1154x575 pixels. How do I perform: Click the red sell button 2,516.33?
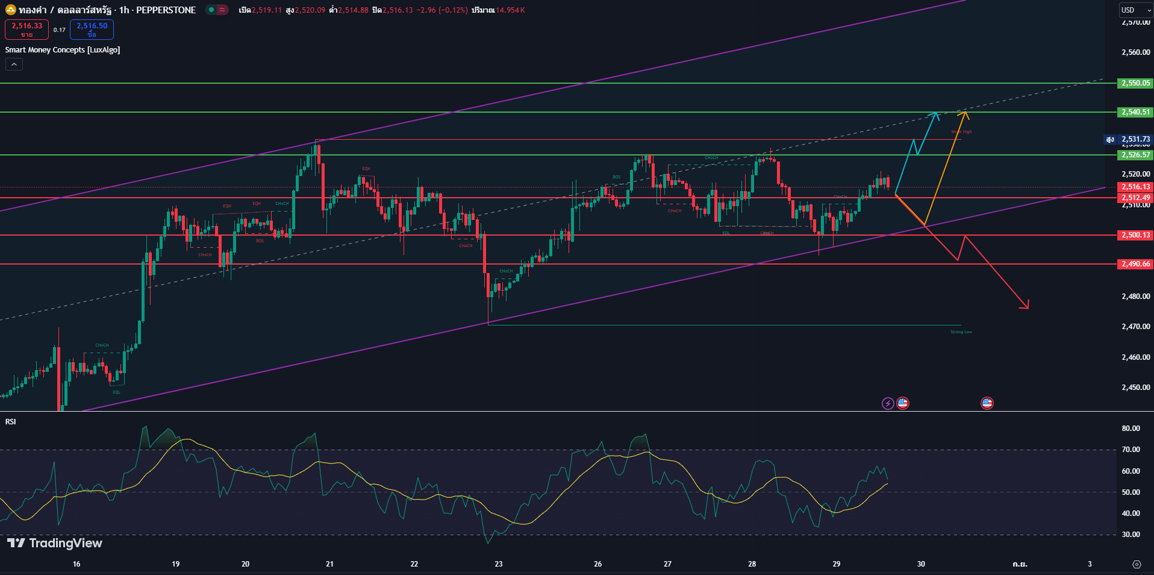point(27,30)
